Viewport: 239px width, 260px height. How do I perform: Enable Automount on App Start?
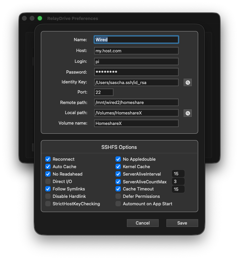pos(118,204)
